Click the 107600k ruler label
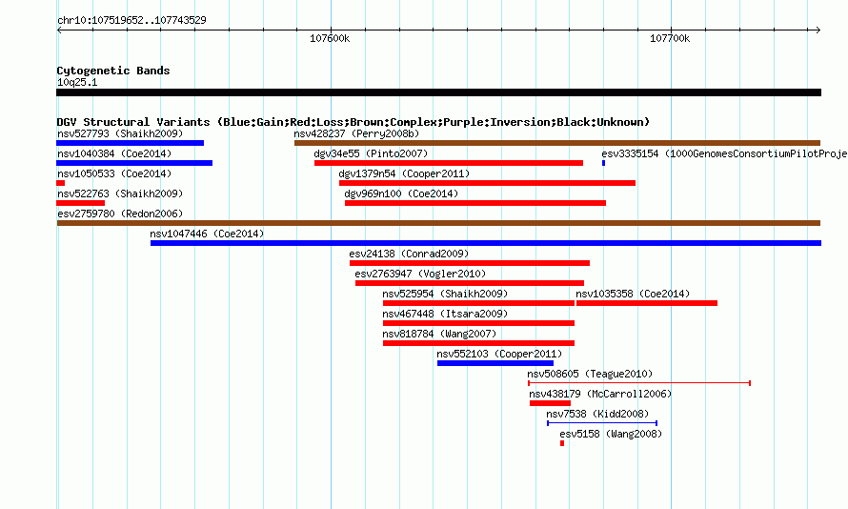The width and height of the screenshot is (848, 509). (330, 38)
